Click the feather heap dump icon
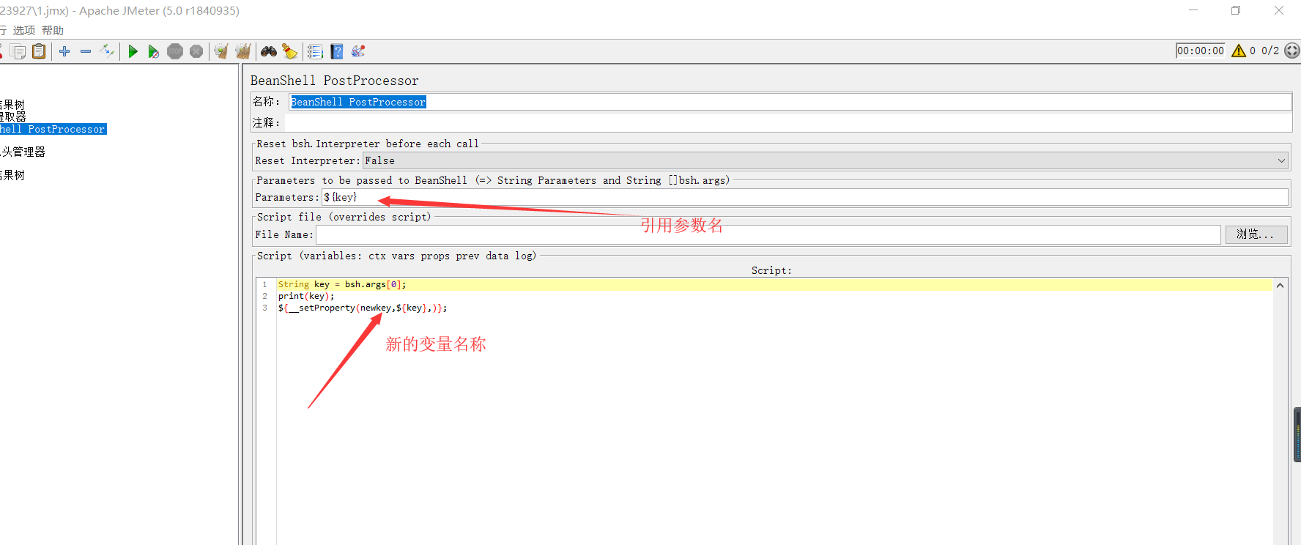Screen dimensions: 1301x545 click(358, 51)
